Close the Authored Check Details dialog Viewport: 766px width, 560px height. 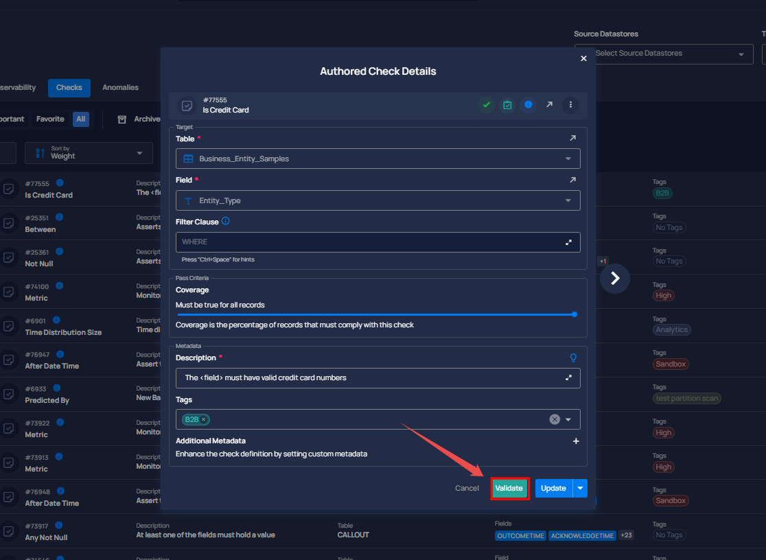583,58
